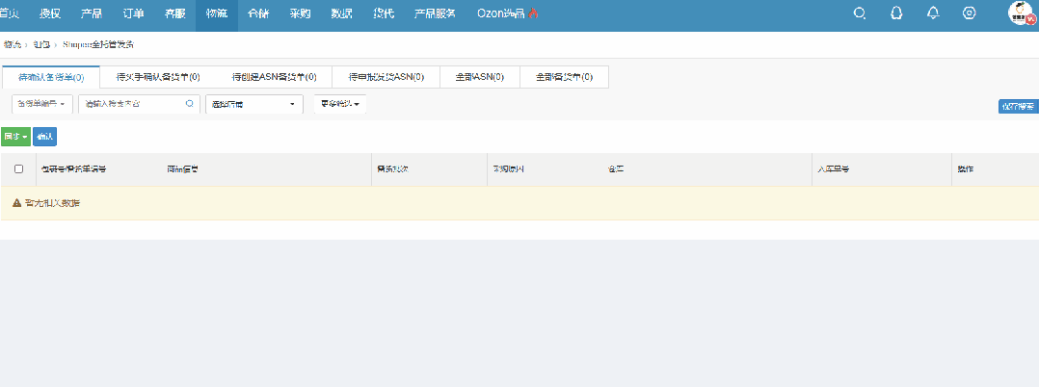Screen dimensions: 1039x387
Task: Open the settings gear icon
Action: pyautogui.click(x=969, y=13)
